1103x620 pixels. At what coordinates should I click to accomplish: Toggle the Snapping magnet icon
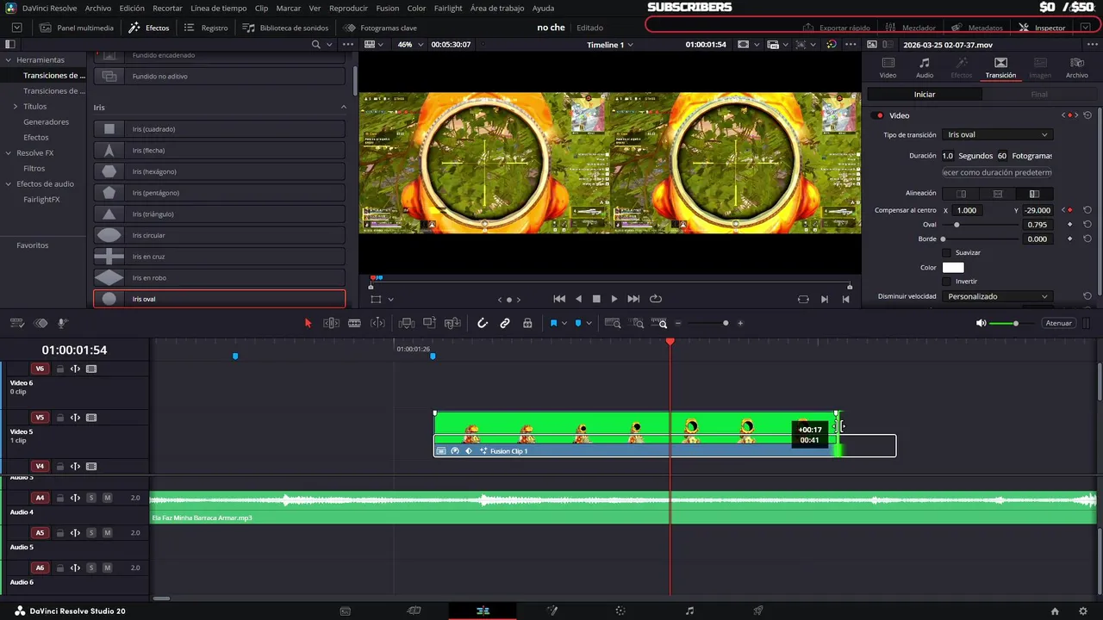(483, 323)
